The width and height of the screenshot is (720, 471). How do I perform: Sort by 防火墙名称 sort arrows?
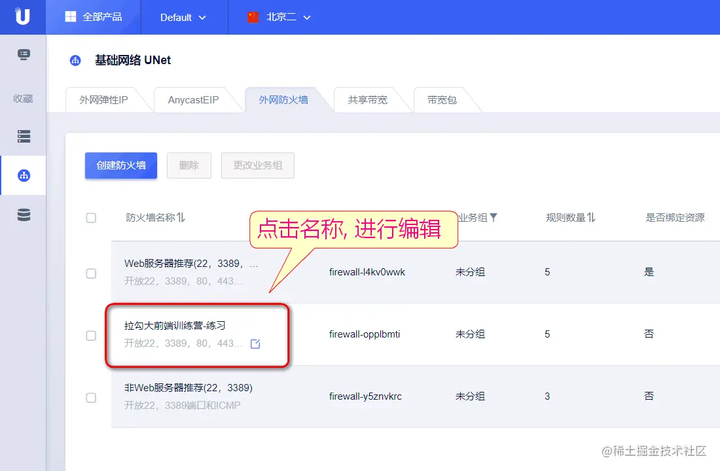181,218
